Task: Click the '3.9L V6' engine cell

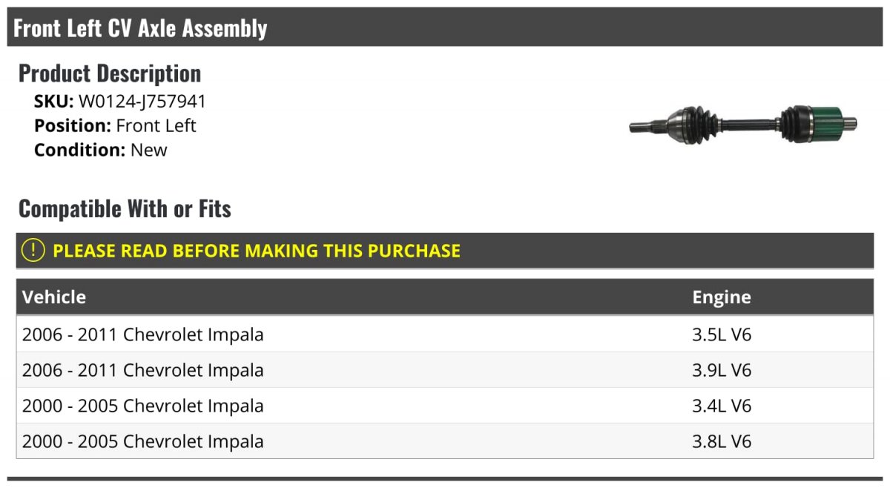Action: (x=722, y=370)
